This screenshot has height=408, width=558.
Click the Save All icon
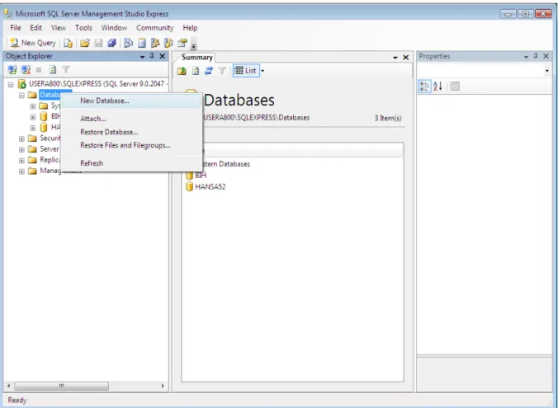point(111,43)
